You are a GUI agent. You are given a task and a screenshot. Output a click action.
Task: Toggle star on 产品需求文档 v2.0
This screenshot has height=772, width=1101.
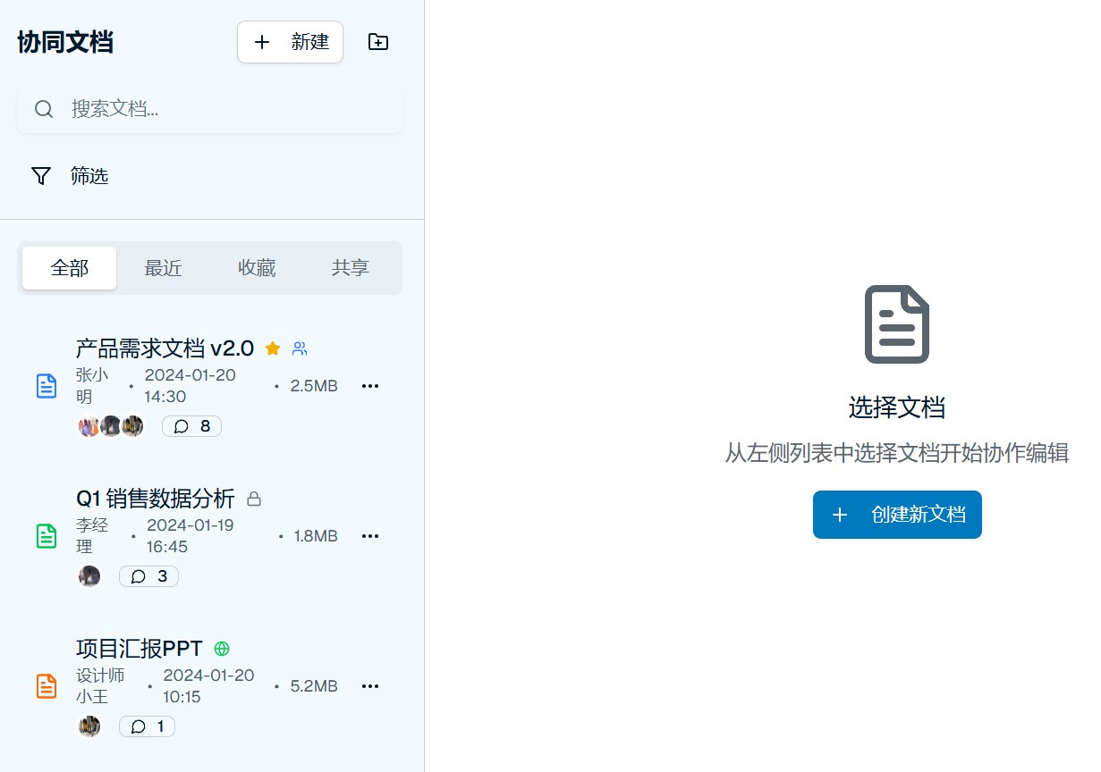coord(273,348)
